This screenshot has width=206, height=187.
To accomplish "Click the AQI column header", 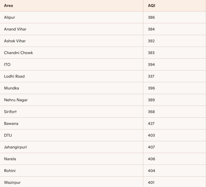I will pos(151,6).
